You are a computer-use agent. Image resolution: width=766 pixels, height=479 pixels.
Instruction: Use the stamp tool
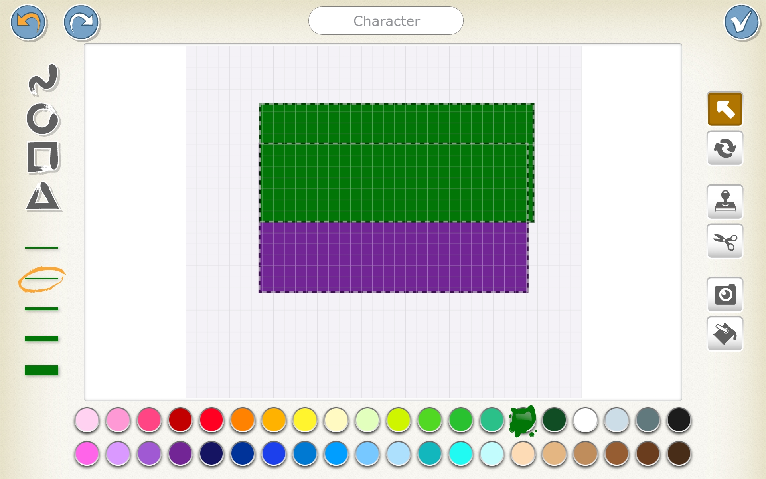[725, 202]
